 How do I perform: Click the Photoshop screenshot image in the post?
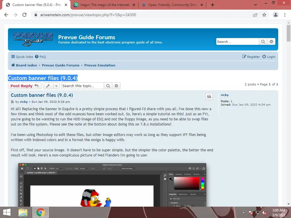point(112,185)
